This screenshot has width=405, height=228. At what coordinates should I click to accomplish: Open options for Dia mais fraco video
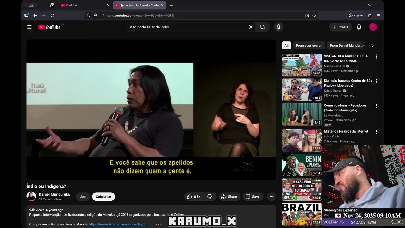(376, 81)
